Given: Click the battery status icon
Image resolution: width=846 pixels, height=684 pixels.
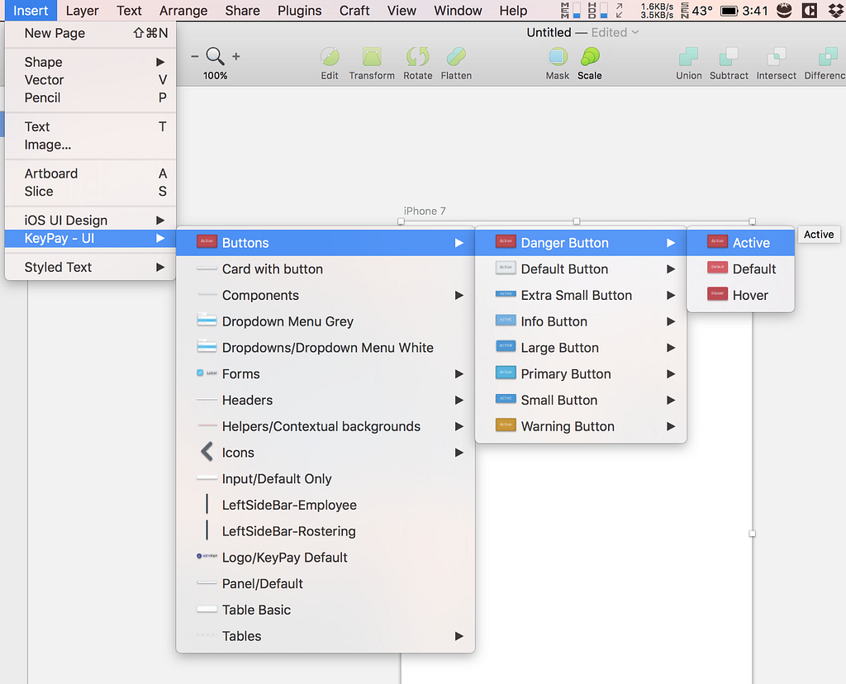Looking at the screenshot, I should 729,11.
